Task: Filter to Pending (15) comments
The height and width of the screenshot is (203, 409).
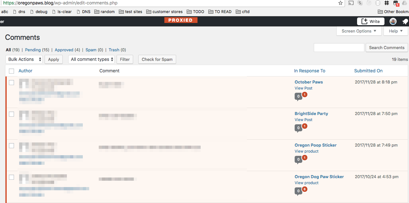Action: coord(37,50)
